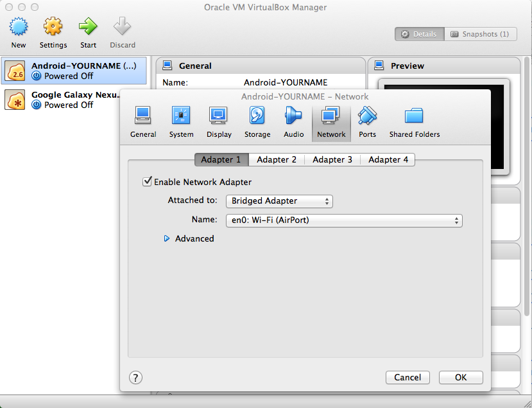Click the help question mark button
The width and height of the screenshot is (532, 408).
click(135, 377)
